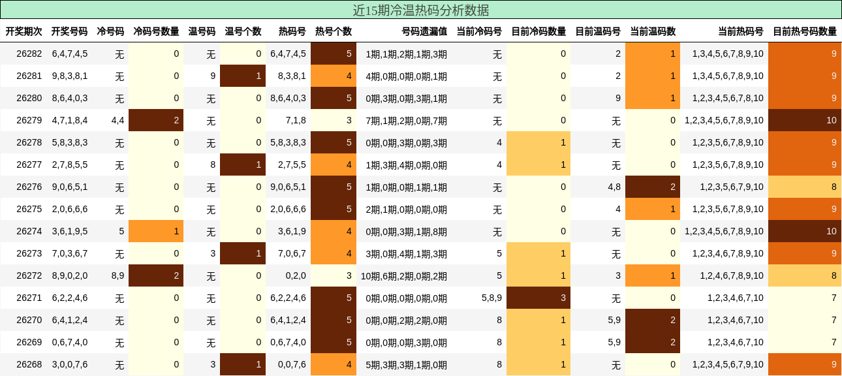The width and height of the screenshot is (842, 376).
Task: Select current warm count 2 in row 26276
Action: (x=653, y=187)
